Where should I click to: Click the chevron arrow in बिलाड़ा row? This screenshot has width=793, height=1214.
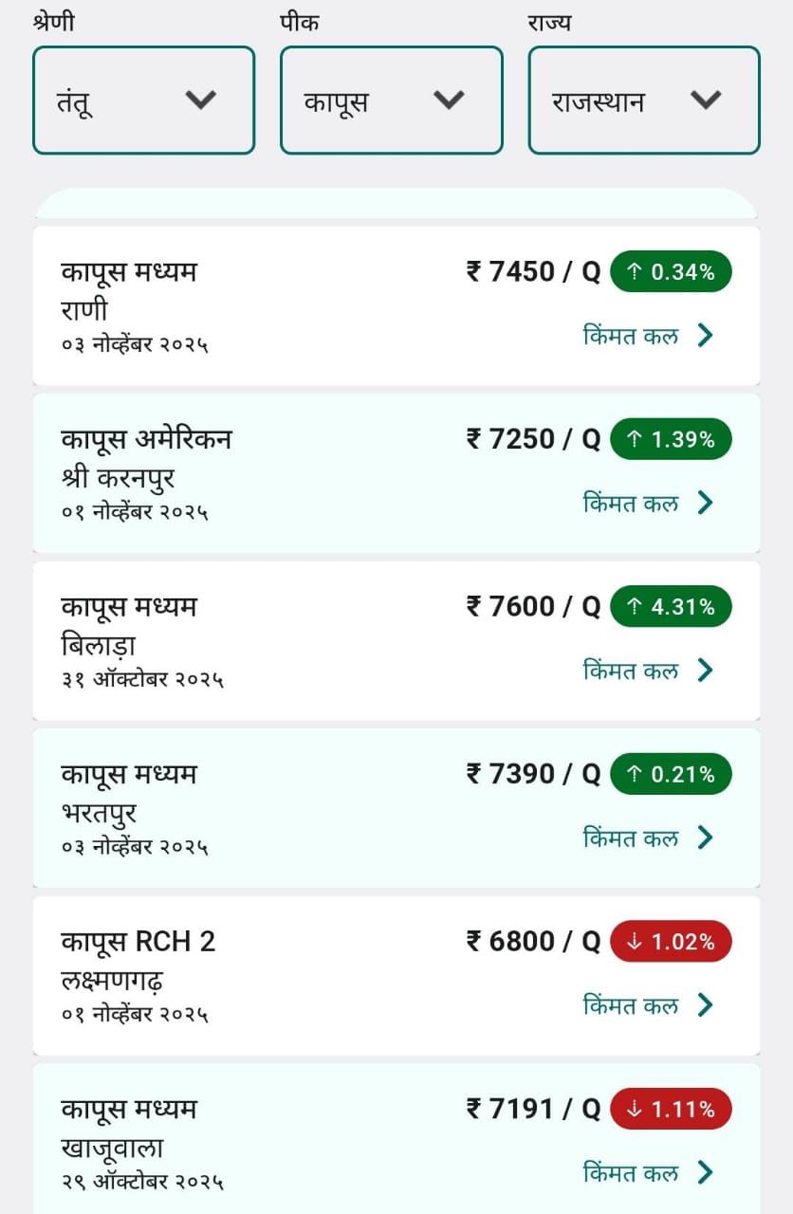coord(705,671)
